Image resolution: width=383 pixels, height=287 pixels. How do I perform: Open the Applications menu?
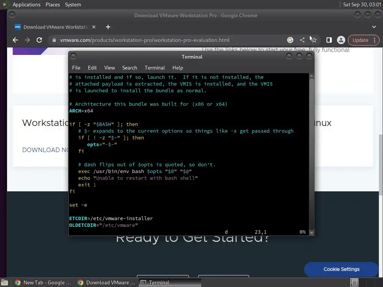coord(27,4)
